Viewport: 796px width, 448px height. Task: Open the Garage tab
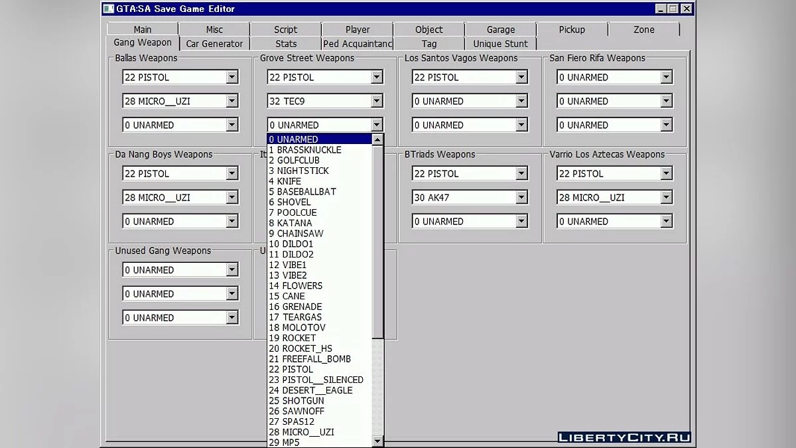(x=501, y=29)
